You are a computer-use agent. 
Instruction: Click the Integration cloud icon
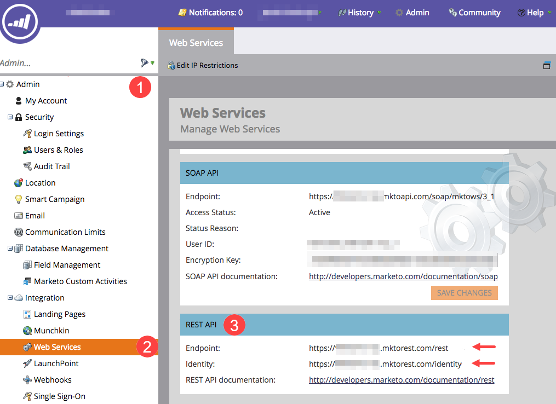(x=19, y=298)
